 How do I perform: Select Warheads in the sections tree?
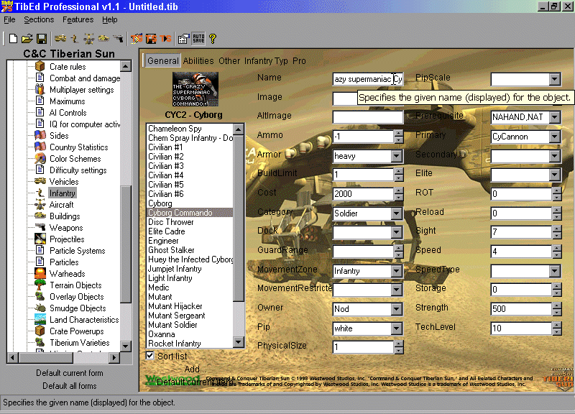[x=67, y=274]
